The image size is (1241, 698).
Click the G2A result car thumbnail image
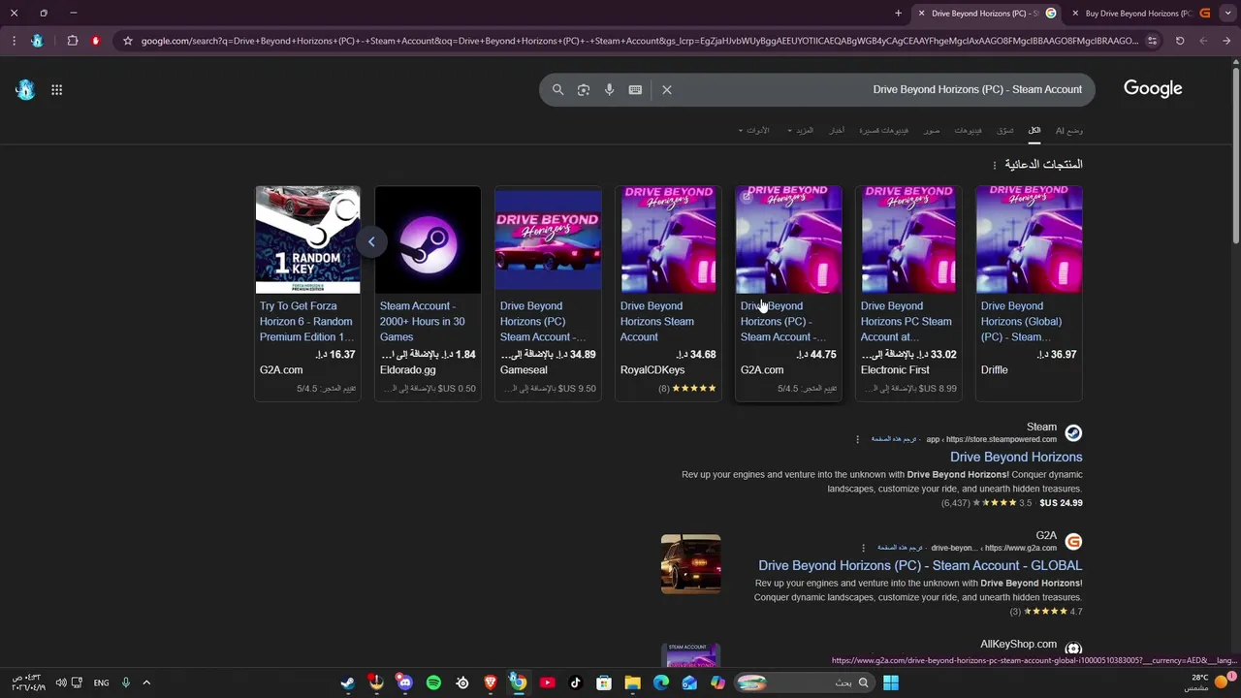tap(690, 563)
